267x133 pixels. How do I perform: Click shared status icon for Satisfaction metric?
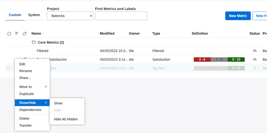pyautogui.click(x=255, y=59)
